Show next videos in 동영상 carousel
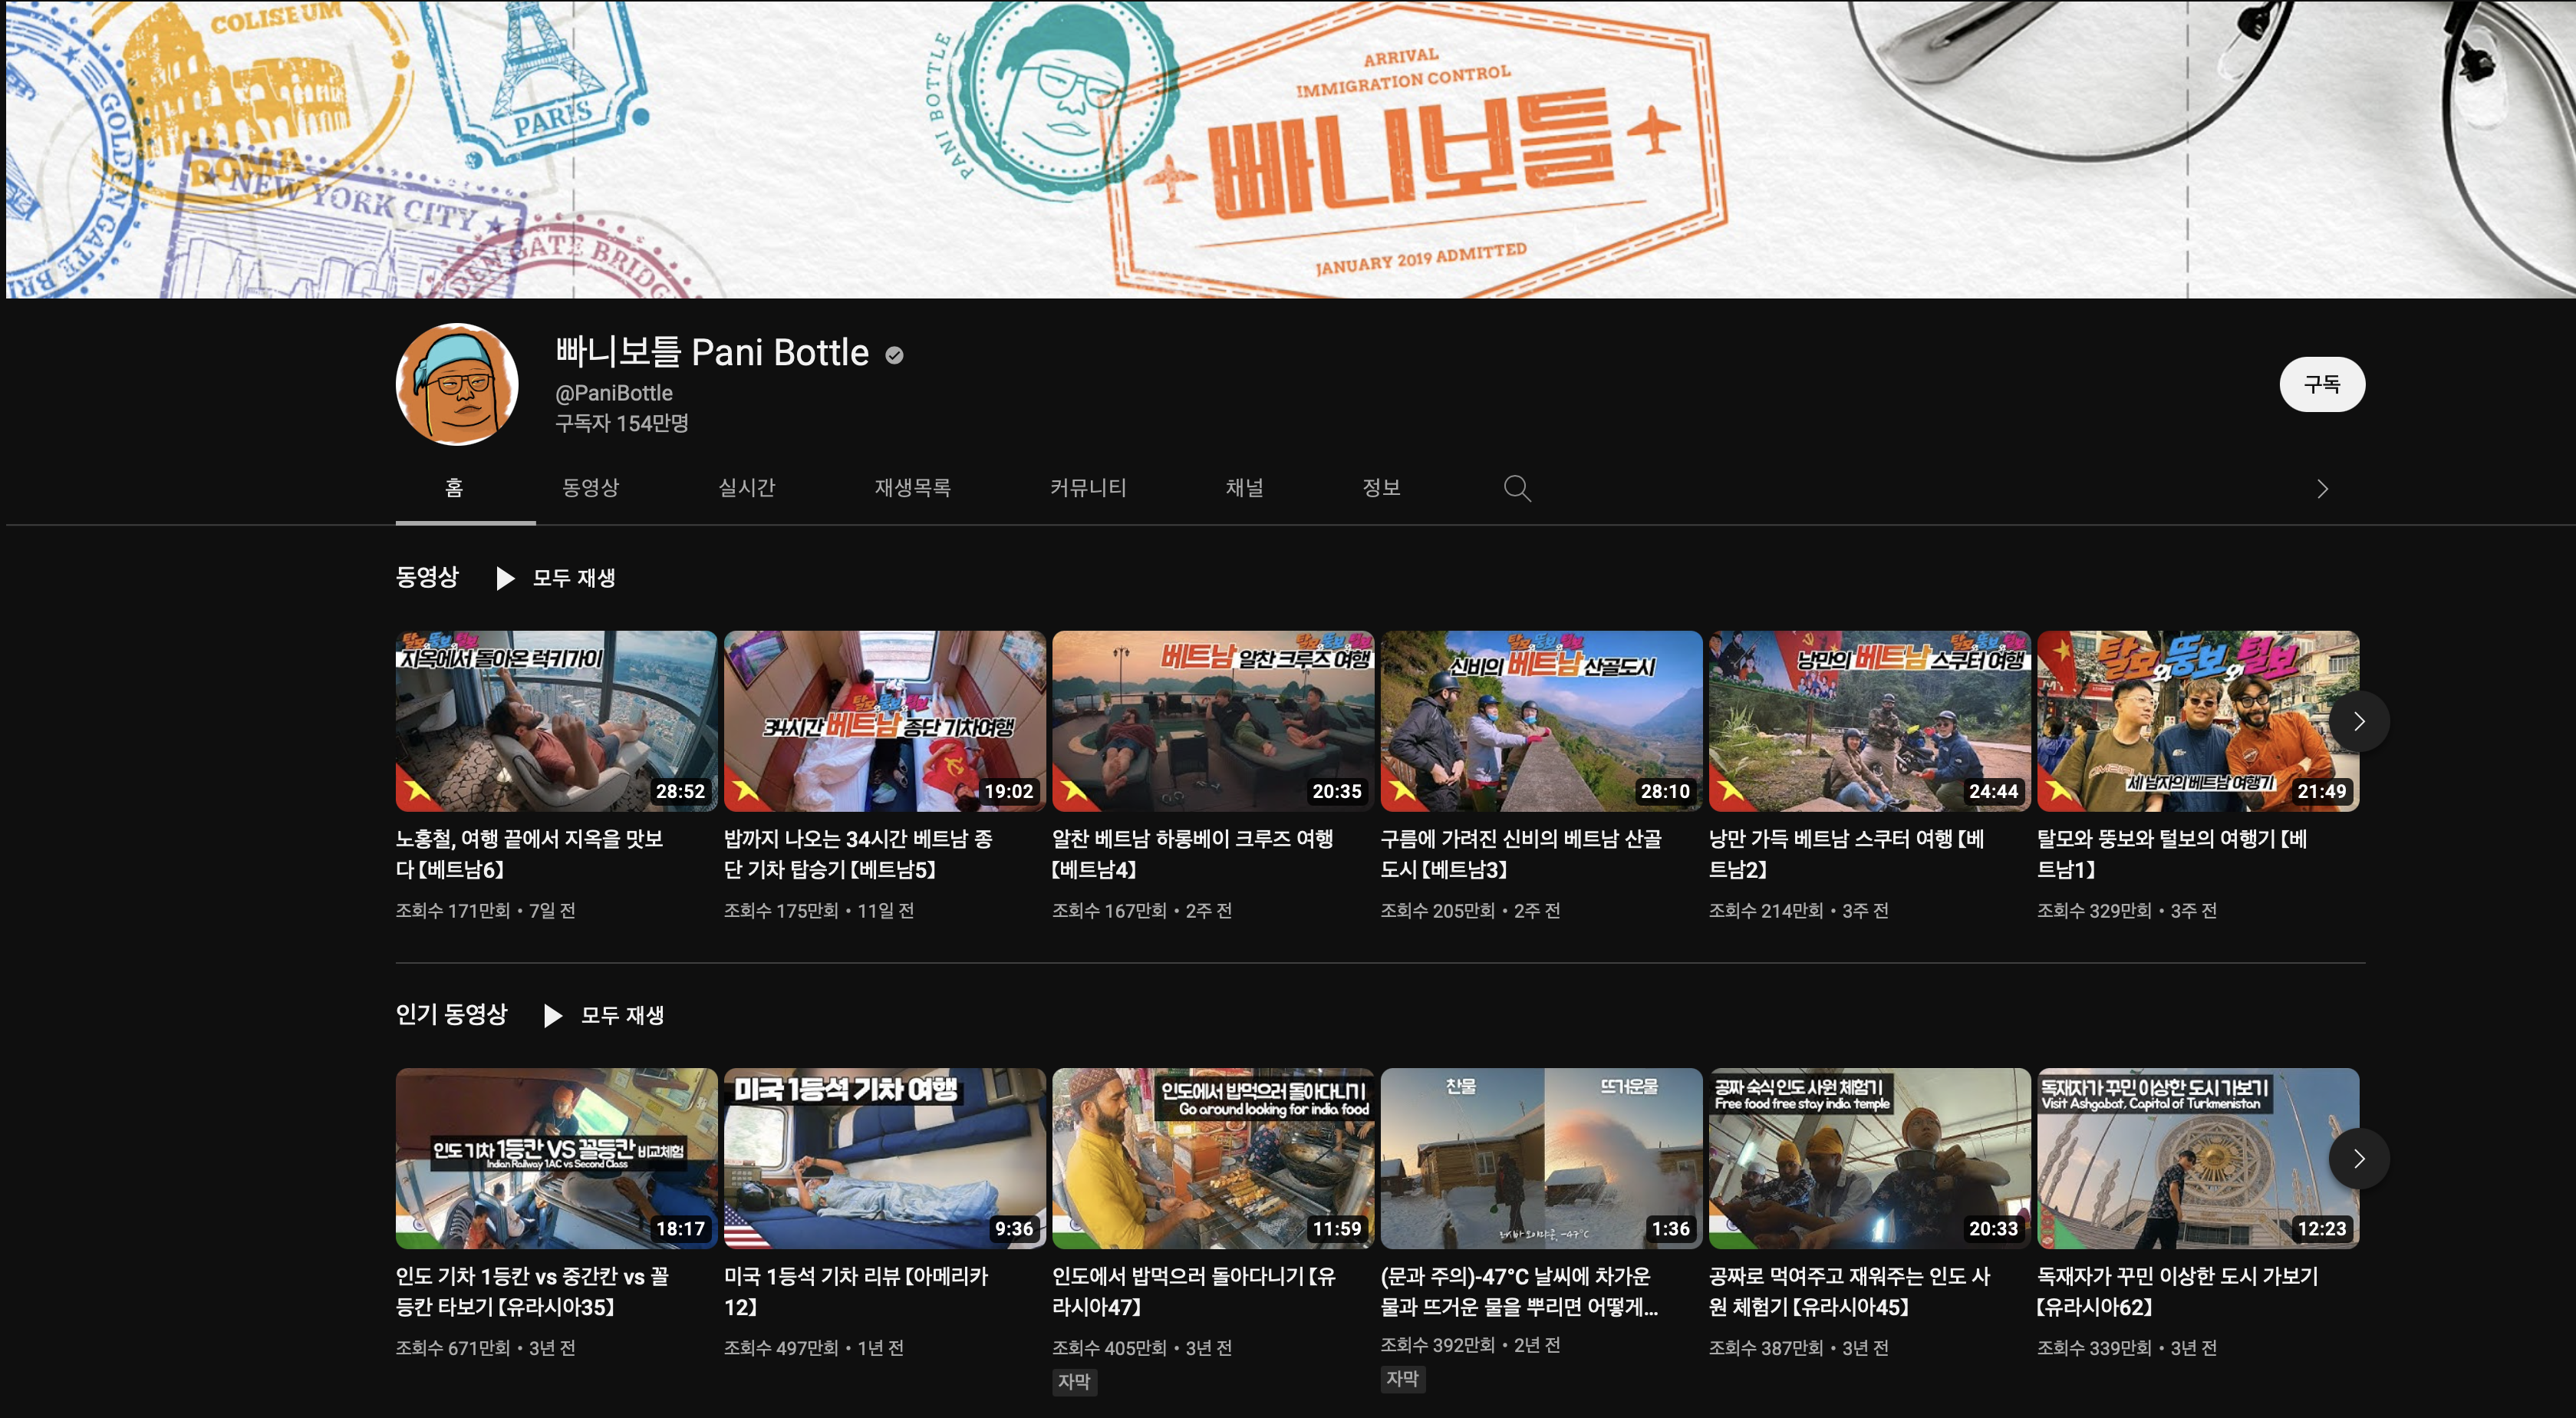2576x1418 pixels. (x=2358, y=721)
